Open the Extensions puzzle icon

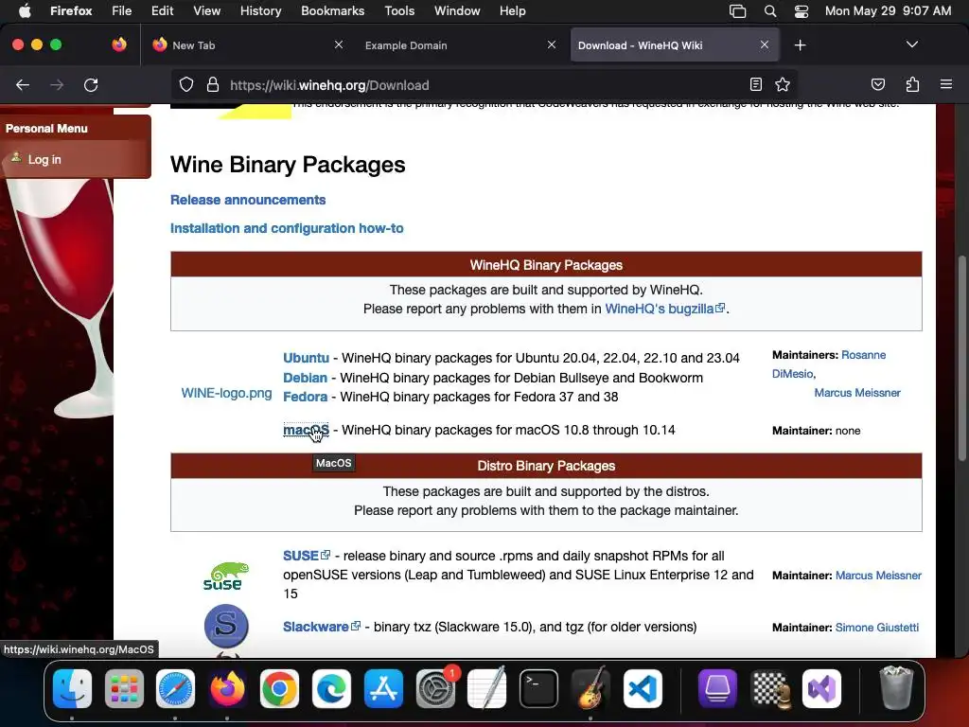[912, 84]
